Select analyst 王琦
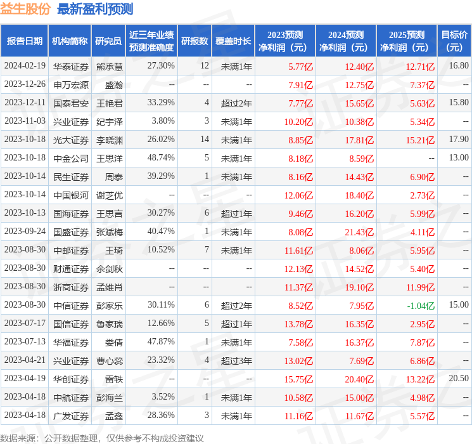This screenshot has height=444, width=472. 114,250
